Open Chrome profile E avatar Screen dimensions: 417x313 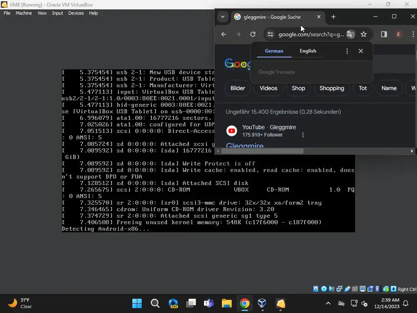pyautogui.click(x=398, y=34)
